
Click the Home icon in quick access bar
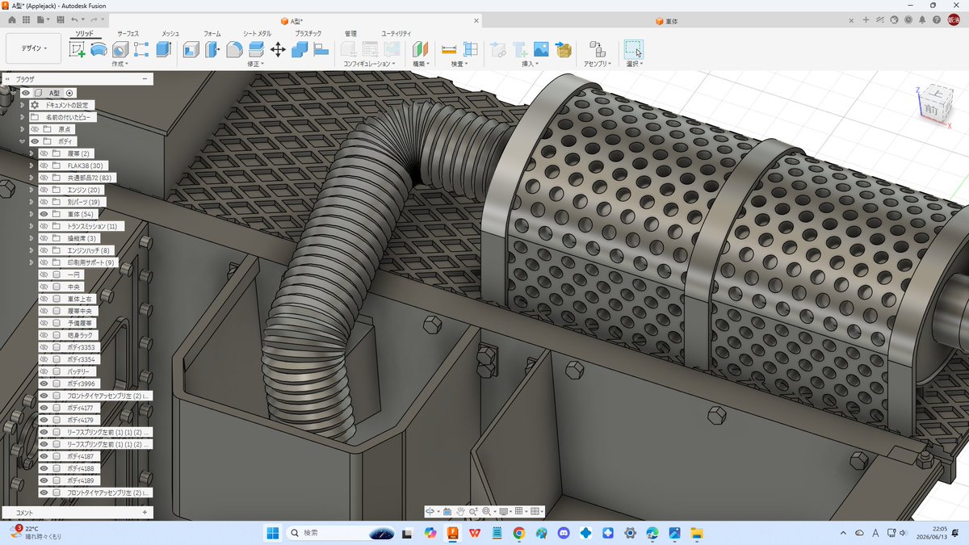[x=12, y=19]
